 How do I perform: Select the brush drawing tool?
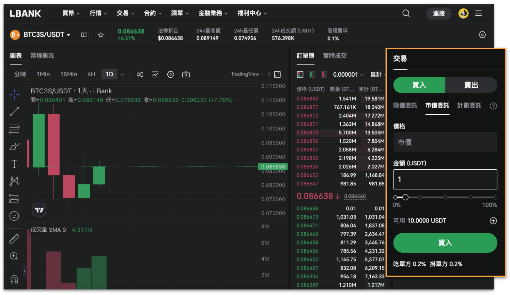point(14,146)
